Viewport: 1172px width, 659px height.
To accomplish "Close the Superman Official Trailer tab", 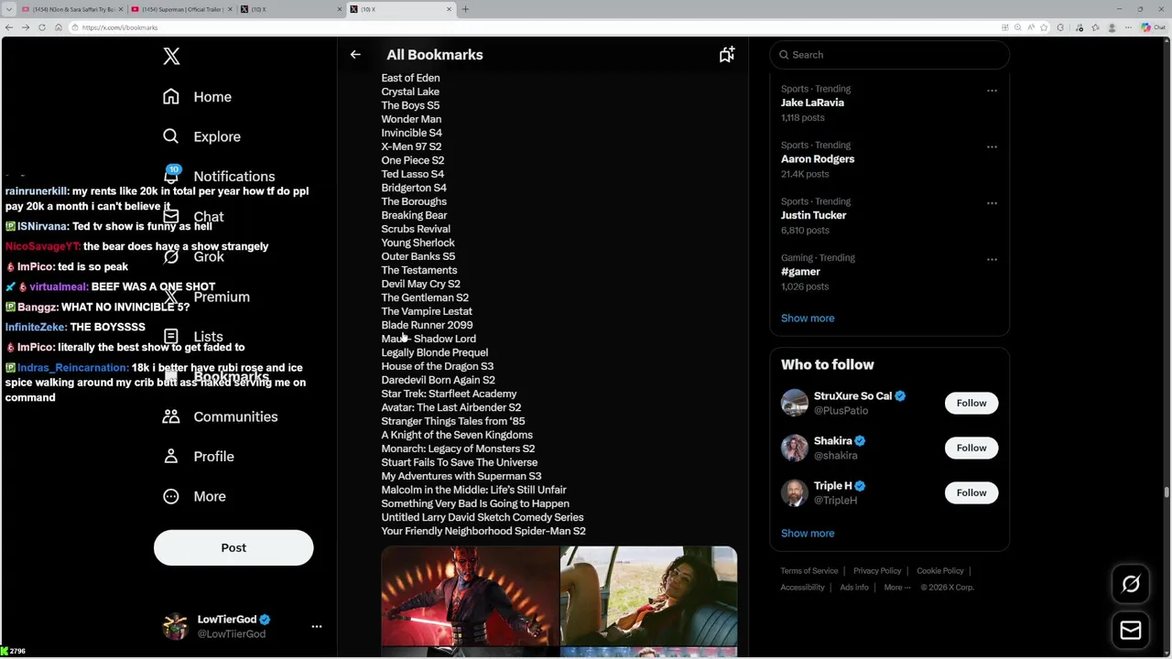I will [229, 9].
